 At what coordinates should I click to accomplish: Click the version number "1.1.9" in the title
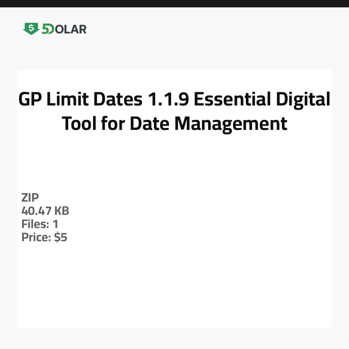point(167,100)
